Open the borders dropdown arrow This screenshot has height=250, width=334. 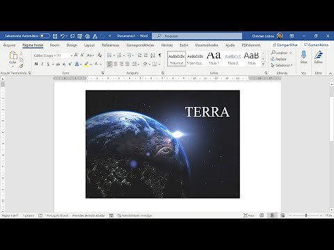[x=159, y=65]
